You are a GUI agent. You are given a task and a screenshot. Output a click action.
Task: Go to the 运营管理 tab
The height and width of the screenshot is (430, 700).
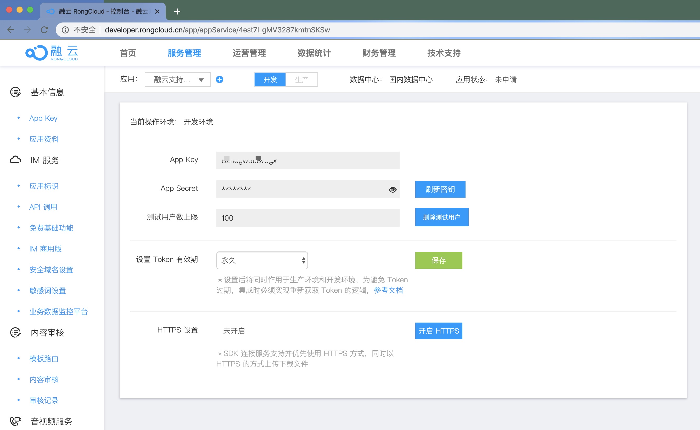coord(249,53)
